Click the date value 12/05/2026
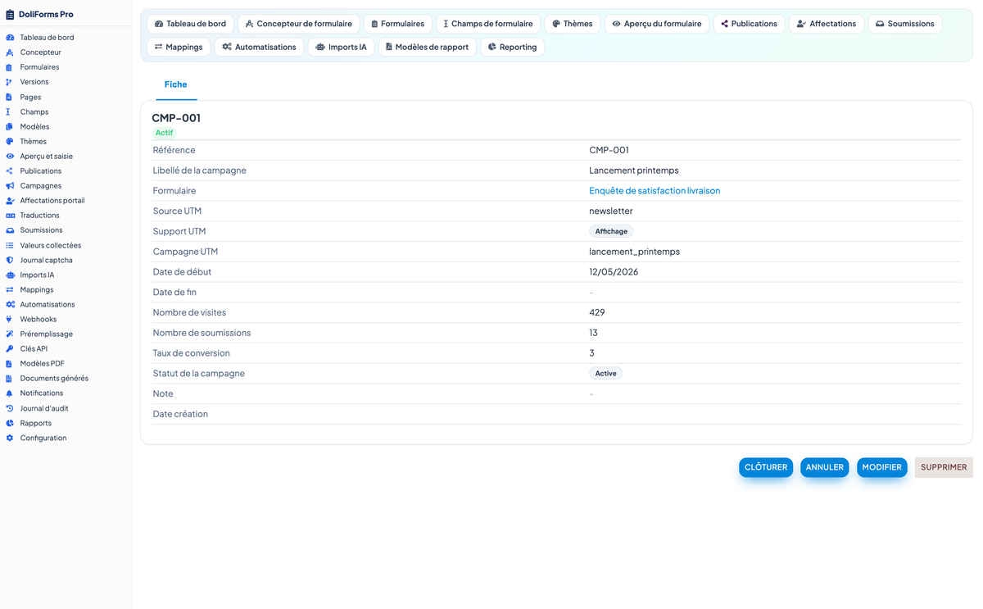 point(614,272)
